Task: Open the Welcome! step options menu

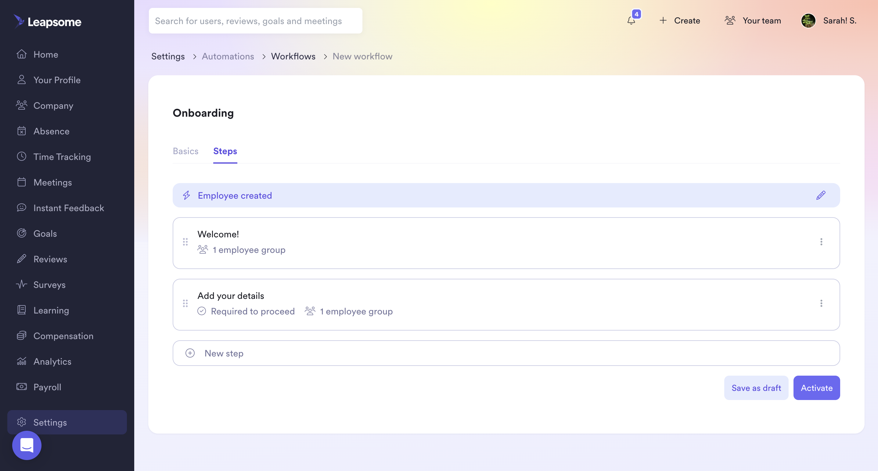Action: click(822, 242)
